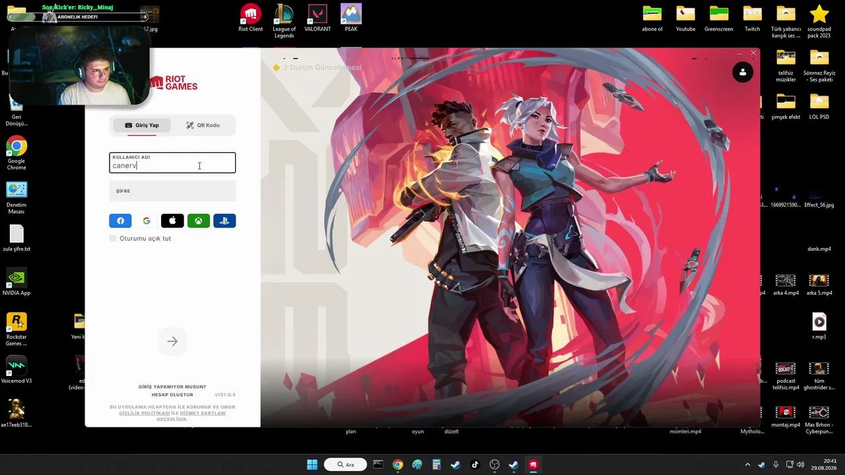This screenshot has width=845, height=475.
Task: Open the Hizmet Şartları link
Action: (203, 413)
